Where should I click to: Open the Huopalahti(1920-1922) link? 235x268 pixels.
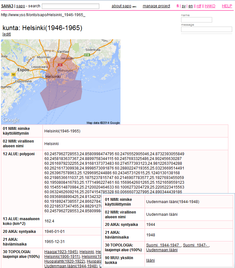[x=64, y=261]
